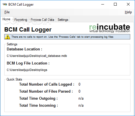This screenshot has width=135, height=116.
Task: Click 'Total Number of Calls Logged' label
Action: [47, 84]
